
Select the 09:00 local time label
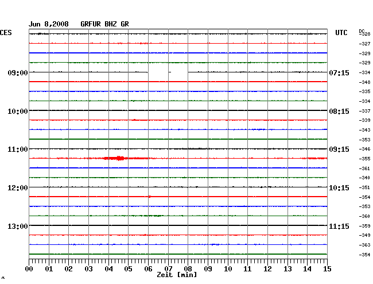(x=18, y=72)
